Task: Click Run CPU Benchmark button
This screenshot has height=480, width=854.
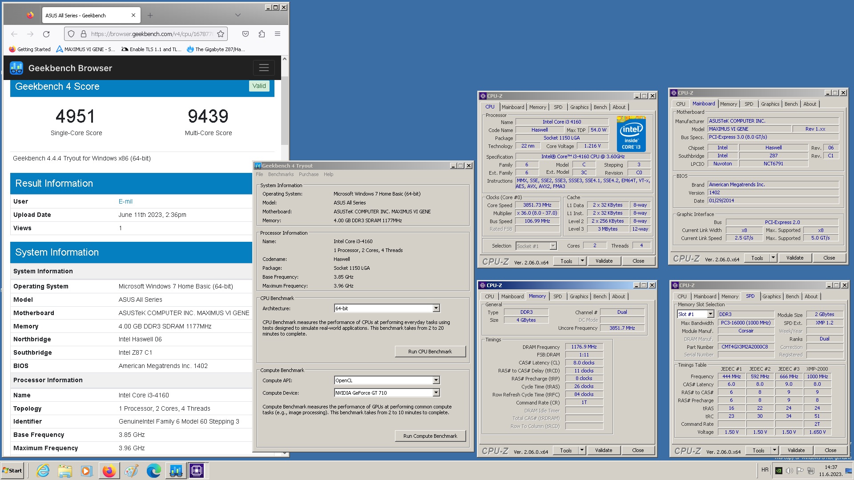Action: [x=430, y=352]
